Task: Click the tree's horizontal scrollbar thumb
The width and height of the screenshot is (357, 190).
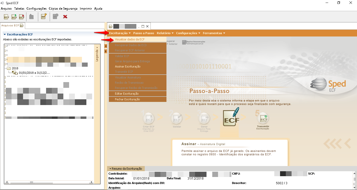Action: tap(31, 182)
